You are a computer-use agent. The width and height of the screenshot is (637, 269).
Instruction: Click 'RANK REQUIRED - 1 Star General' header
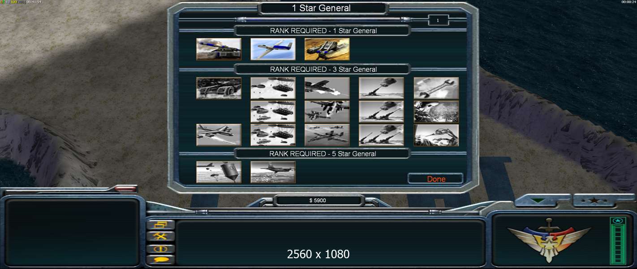tap(323, 31)
